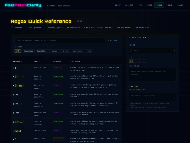Toggle the m multiline flag
The height and width of the screenshot is (143, 190).
[139, 61]
